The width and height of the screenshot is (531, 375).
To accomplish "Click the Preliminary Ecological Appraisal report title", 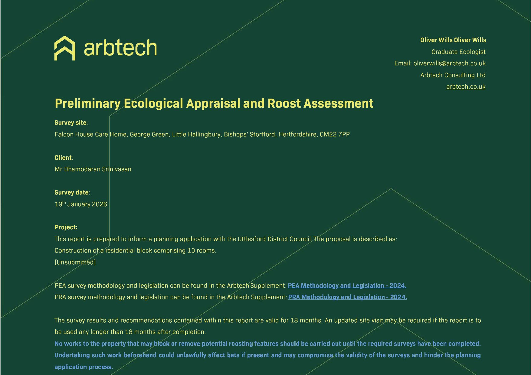I will 214,103.
